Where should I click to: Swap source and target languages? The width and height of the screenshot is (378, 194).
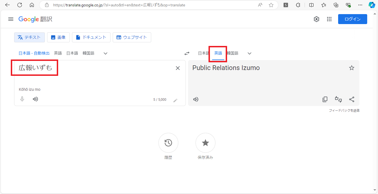(x=187, y=53)
